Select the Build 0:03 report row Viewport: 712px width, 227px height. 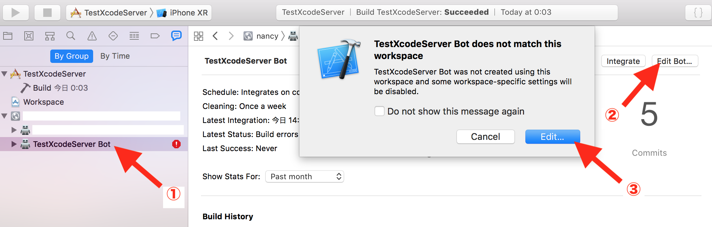point(94,88)
